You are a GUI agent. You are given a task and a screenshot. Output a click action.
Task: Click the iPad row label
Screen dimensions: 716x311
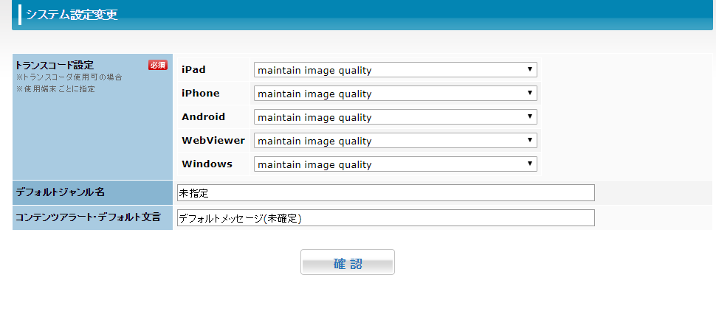pos(193,70)
